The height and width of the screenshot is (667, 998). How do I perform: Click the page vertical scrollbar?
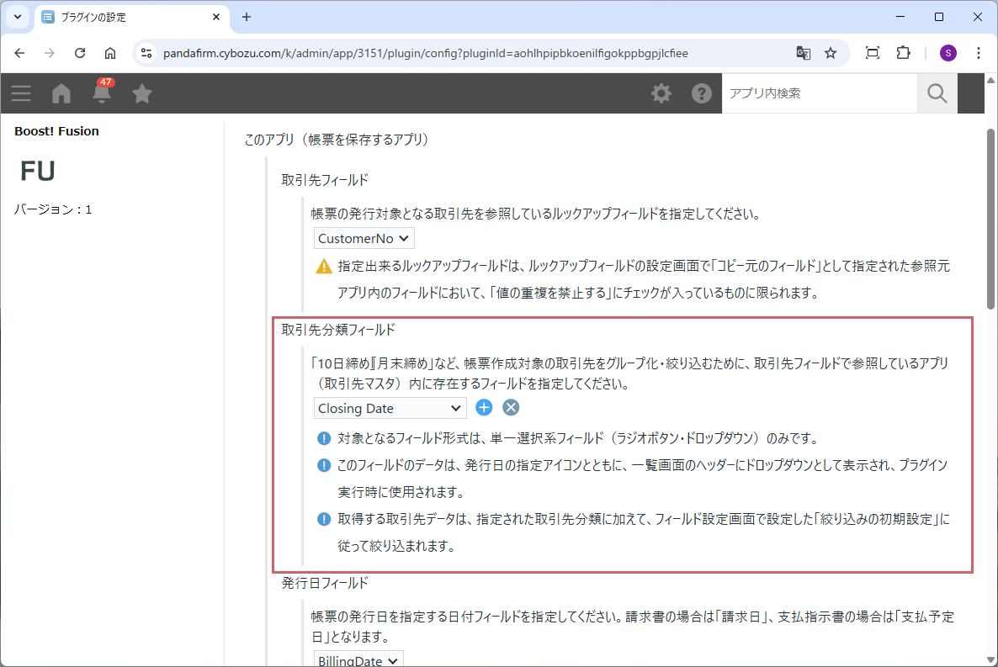[x=990, y=219]
